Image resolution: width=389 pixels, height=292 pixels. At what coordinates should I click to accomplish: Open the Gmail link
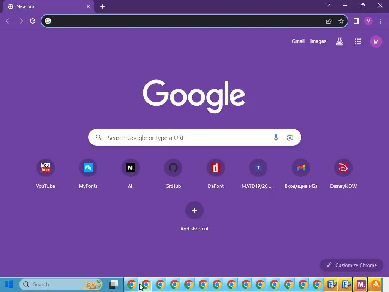click(x=298, y=41)
